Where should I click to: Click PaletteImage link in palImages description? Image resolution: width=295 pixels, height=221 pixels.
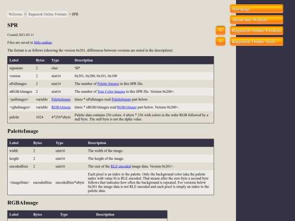click(x=121, y=99)
